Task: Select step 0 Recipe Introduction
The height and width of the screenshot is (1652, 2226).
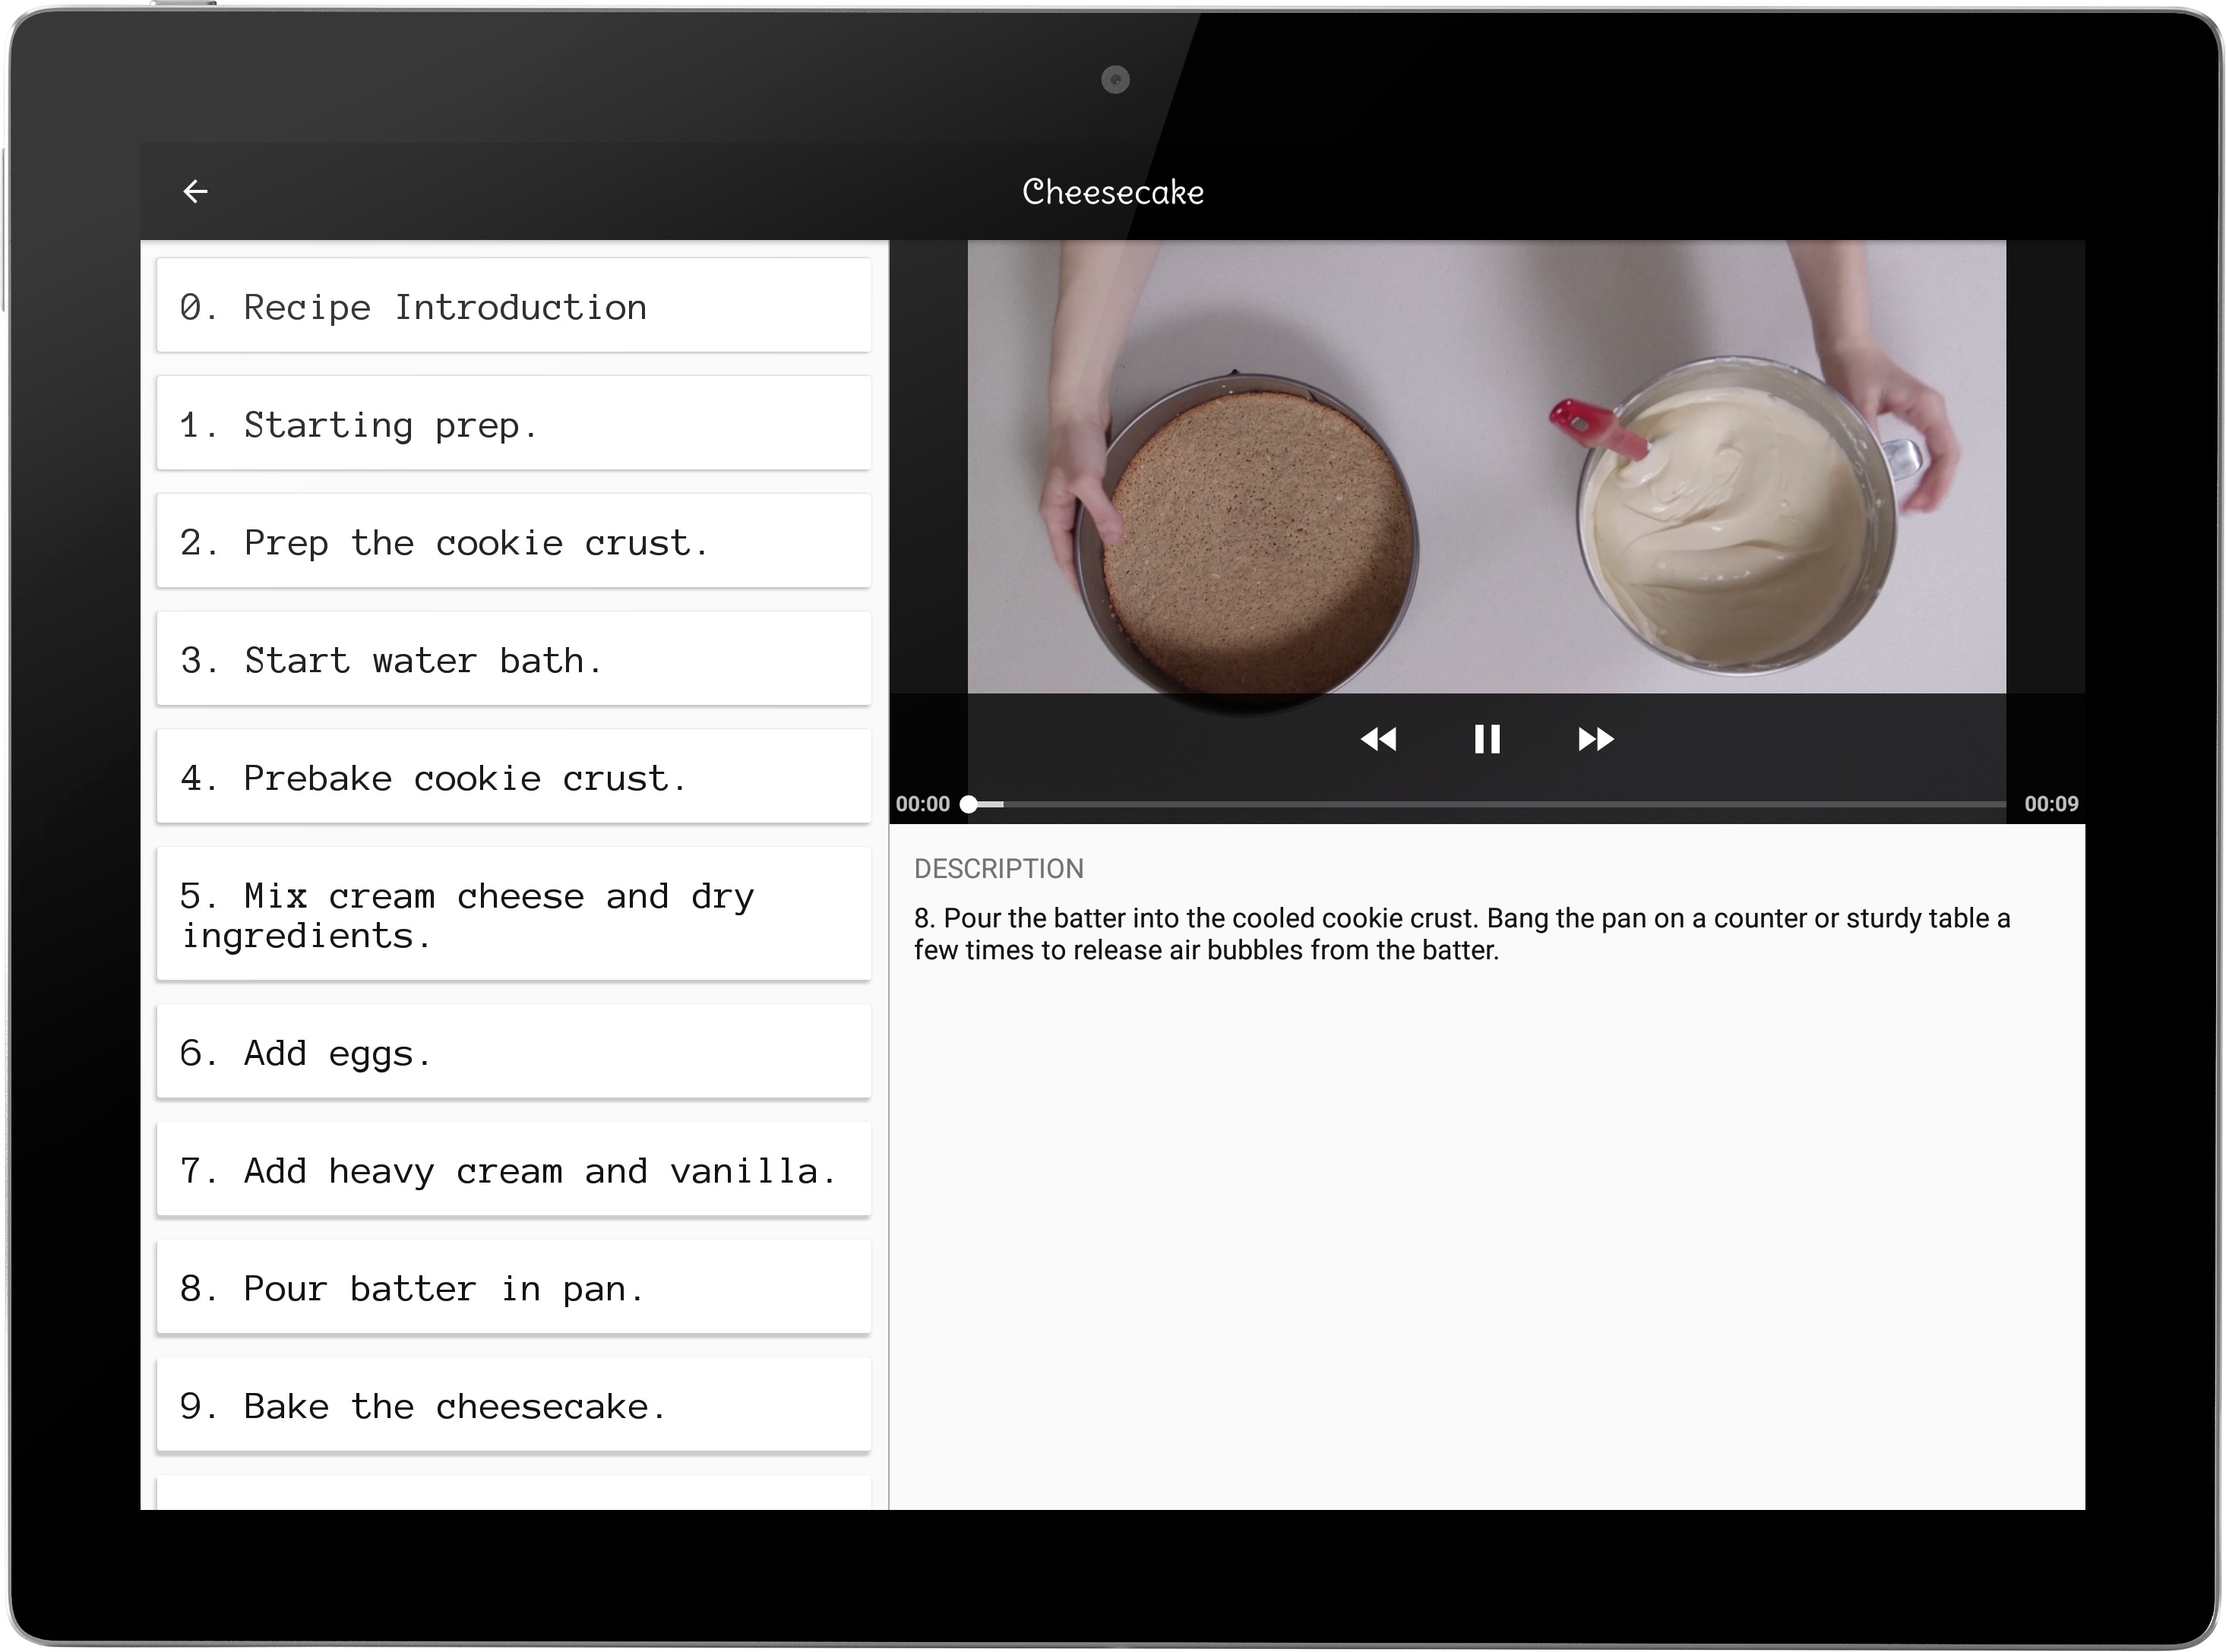Action: pos(513,306)
